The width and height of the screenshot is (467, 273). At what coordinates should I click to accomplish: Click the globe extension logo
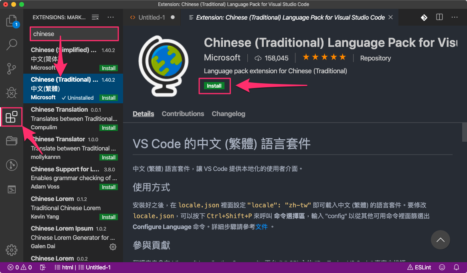click(163, 66)
